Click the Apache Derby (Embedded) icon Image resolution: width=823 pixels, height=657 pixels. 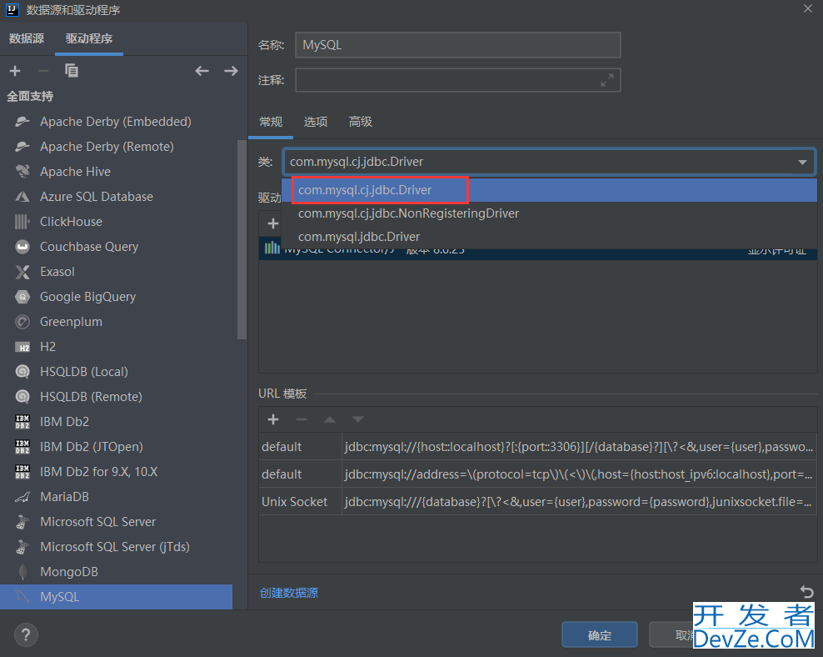pyautogui.click(x=22, y=122)
